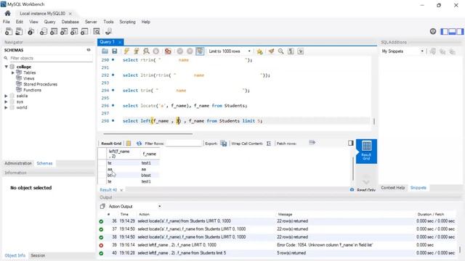Stop query execution icon
Viewport: 465px width, 261px height.
point(156,51)
